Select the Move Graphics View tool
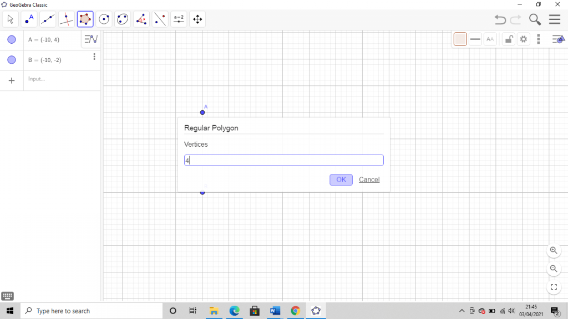This screenshot has width=568, height=319. click(x=197, y=19)
